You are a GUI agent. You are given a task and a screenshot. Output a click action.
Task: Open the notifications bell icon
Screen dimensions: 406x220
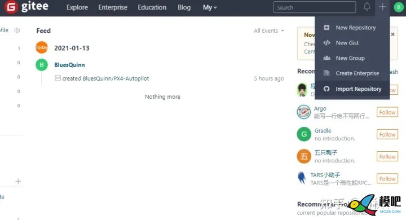coord(367,7)
